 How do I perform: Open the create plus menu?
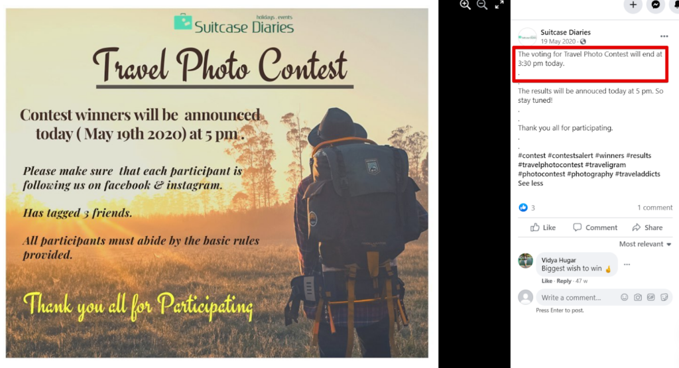[633, 5]
